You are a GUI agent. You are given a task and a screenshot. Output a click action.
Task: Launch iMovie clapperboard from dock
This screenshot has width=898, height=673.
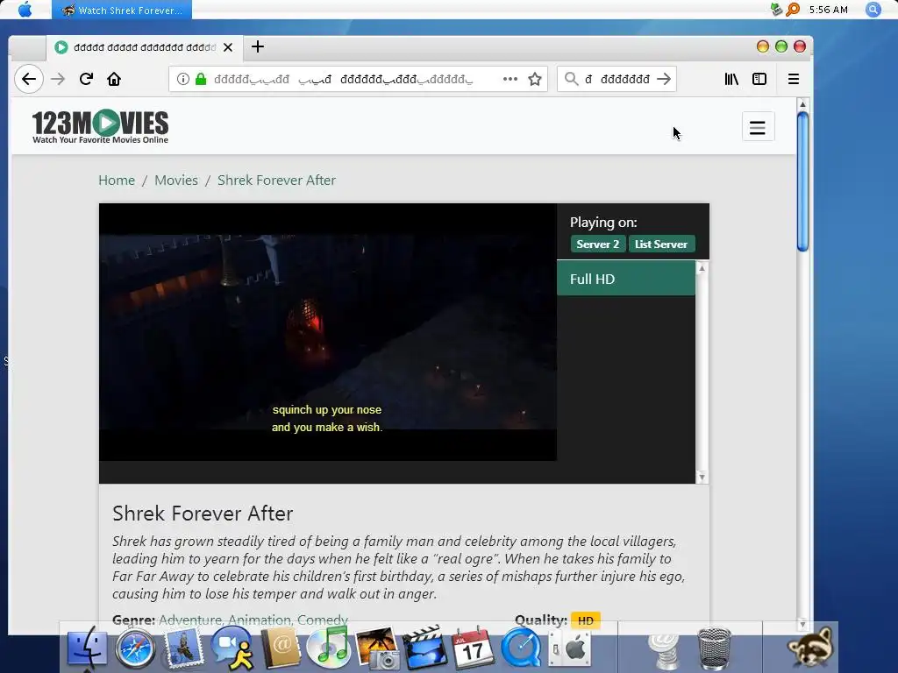pyautogui.click(x=424, y=648)
